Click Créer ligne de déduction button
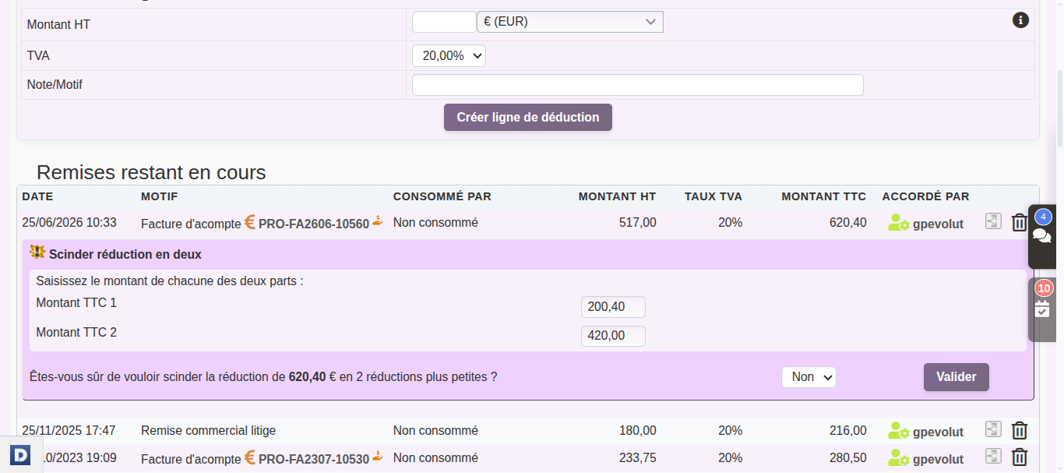This screenshot has height=473, width=1064. (x=528, y=117)
